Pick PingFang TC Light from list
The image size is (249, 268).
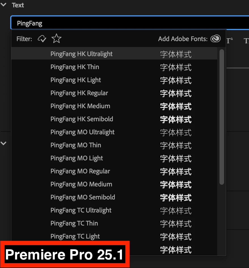tap(114, 236)
